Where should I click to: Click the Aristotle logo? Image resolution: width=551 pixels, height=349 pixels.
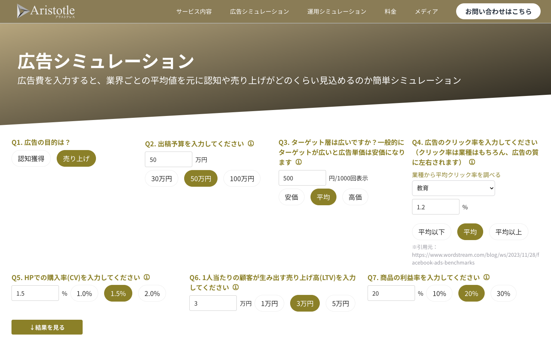pyautogui.click(x=46, y=11)
